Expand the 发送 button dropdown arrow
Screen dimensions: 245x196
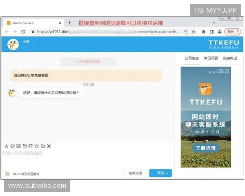point(167,174)
